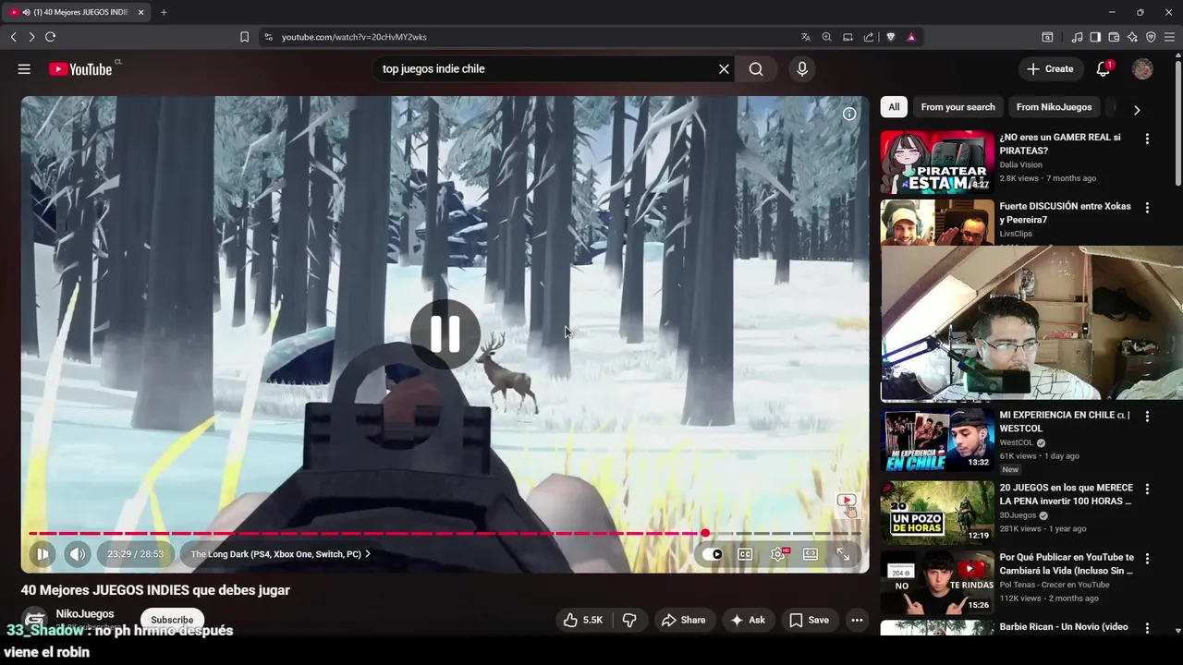Screen dimensions: 1183x665
Task: Open zoom magnifier in address bar
Action: coord(827,37)
